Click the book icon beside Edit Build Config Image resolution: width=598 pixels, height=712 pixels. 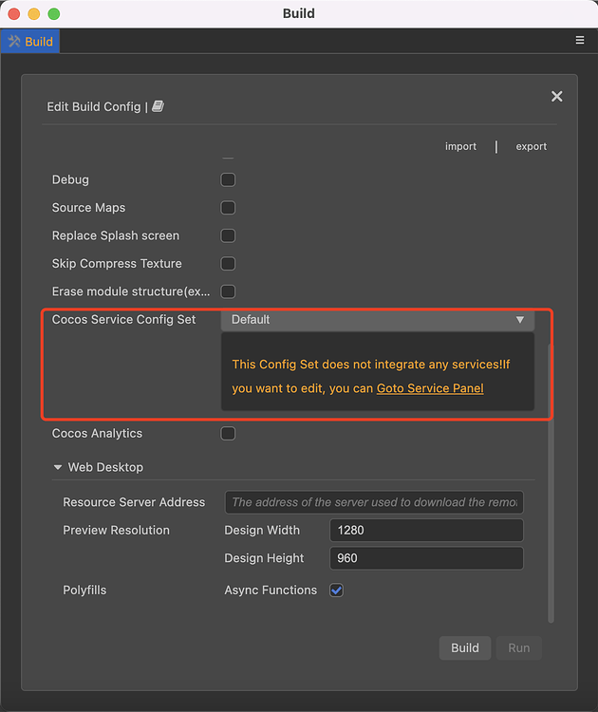[x=158, y=106]
